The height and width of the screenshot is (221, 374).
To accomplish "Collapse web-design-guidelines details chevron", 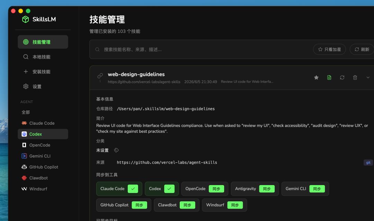I will (x=368, y=78).
